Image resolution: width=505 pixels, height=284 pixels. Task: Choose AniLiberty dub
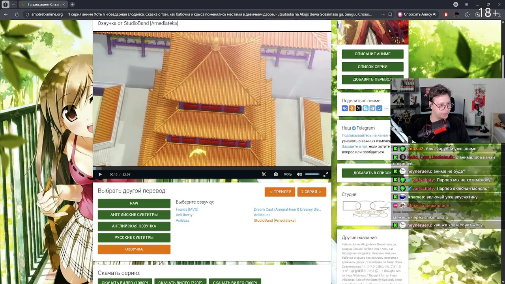(184, 215)
